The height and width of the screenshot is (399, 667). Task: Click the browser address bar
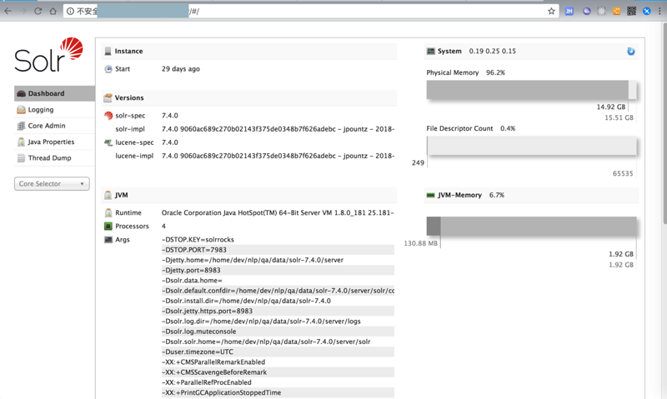tap(310, 11)
